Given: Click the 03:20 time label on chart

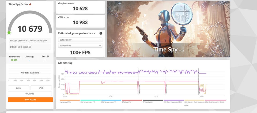Looking at the screenshot, I should pos(156,96).
